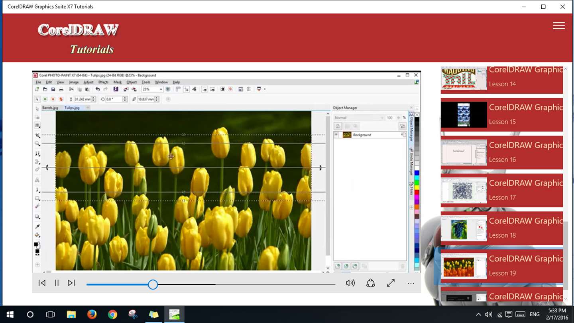The height and width of the screenshot is (323, 574).
Task: Select the Zoom magnifier tool in toolbox
Action: 37,144
